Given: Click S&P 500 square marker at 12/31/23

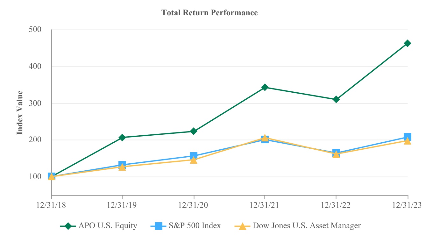Looking at the screenshot, I should tap(407, 137).
